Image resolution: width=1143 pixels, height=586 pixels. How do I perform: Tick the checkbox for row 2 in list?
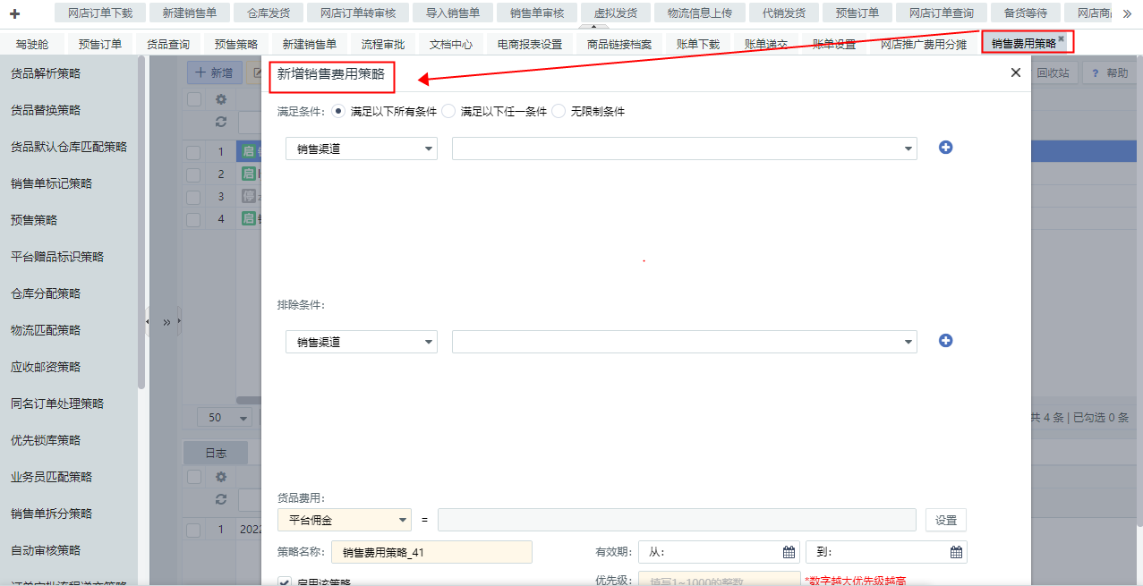[x=193, y=174]
